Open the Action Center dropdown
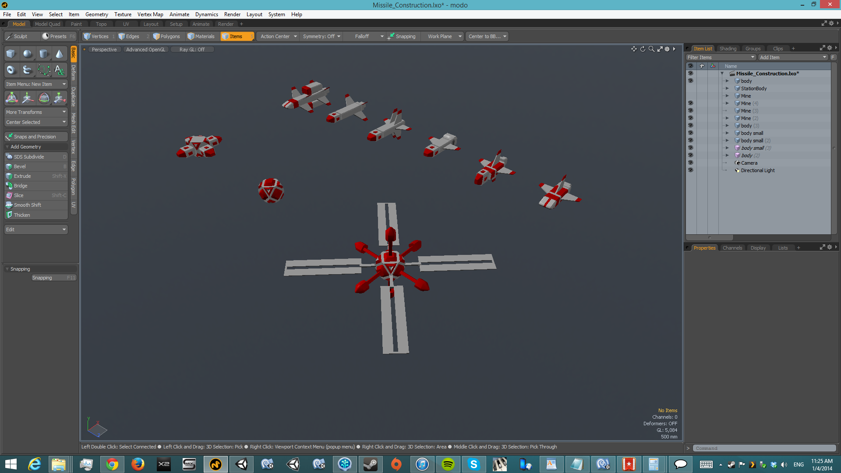Screen dimensions: 841x473 click(279, 36)
